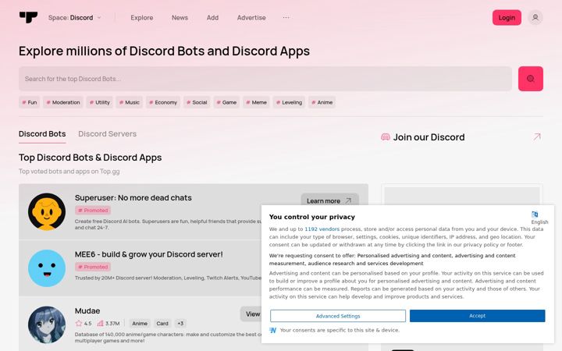Click the Top.gg logo icon
Image resolution: width=562 pixels, height=351 pixels.
[28, 17]
